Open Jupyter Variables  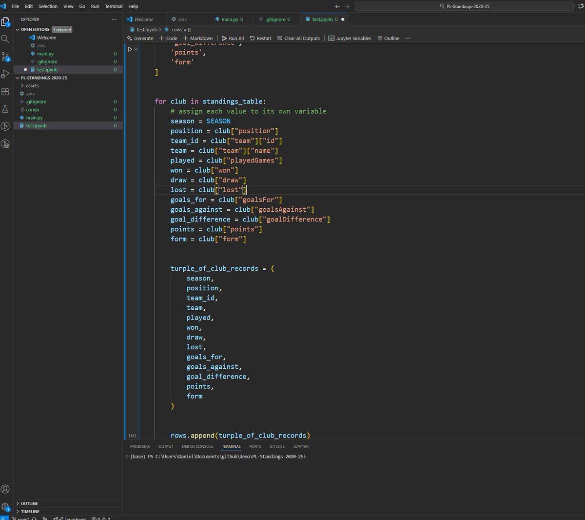click(350, 39)
